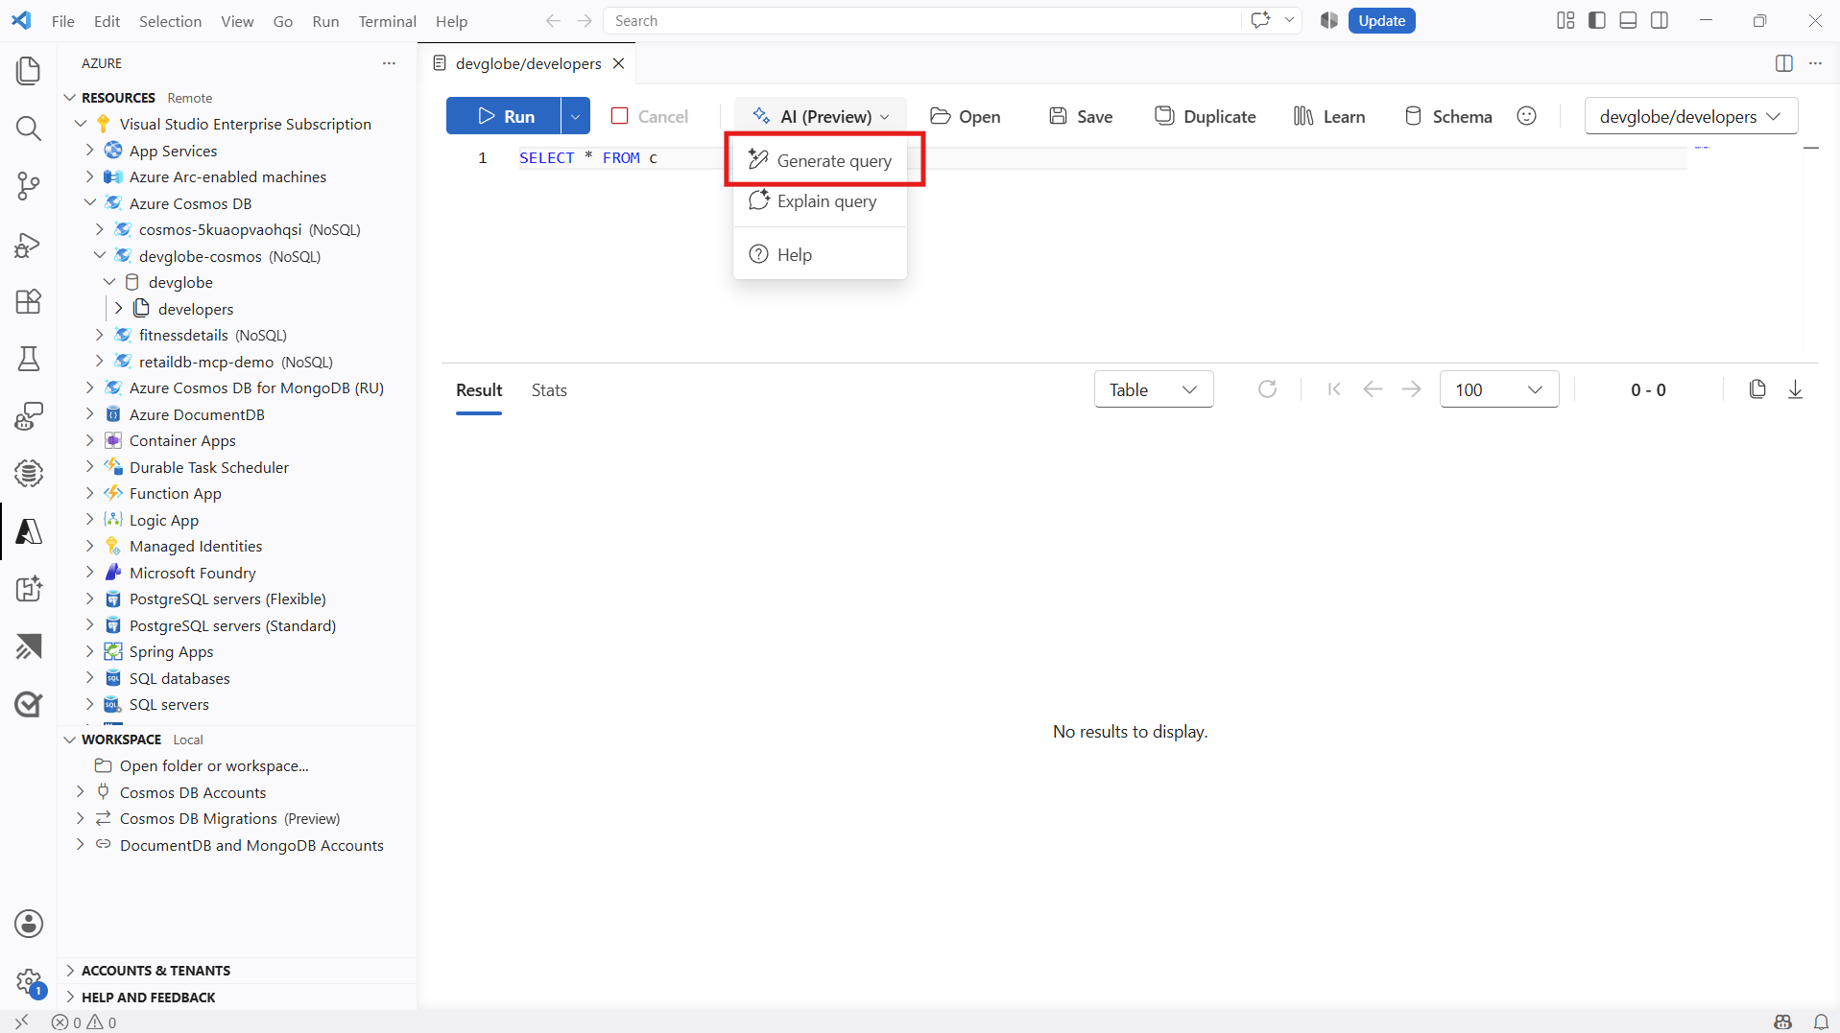Image resolution: width=1840 pixels, height=1033 pixels.
Task: Open Azure panel More Actions ellipsis
Action: [389, 63]
